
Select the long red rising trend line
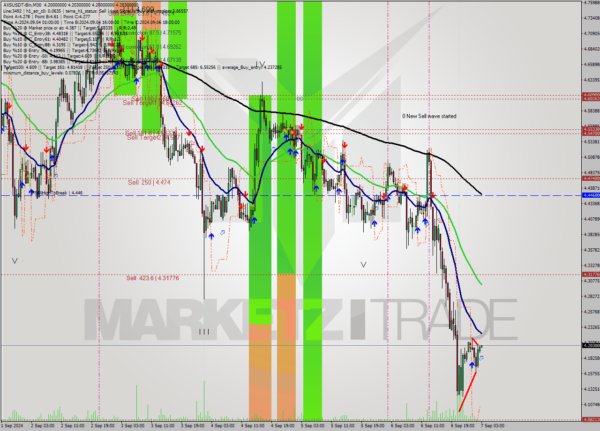pyautogui.click(x=468, y=392)
